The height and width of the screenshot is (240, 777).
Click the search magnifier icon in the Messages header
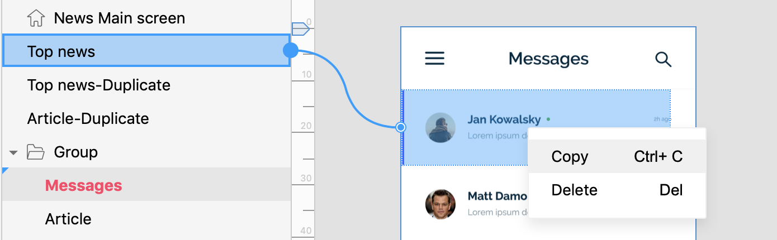tap(663, 59)
